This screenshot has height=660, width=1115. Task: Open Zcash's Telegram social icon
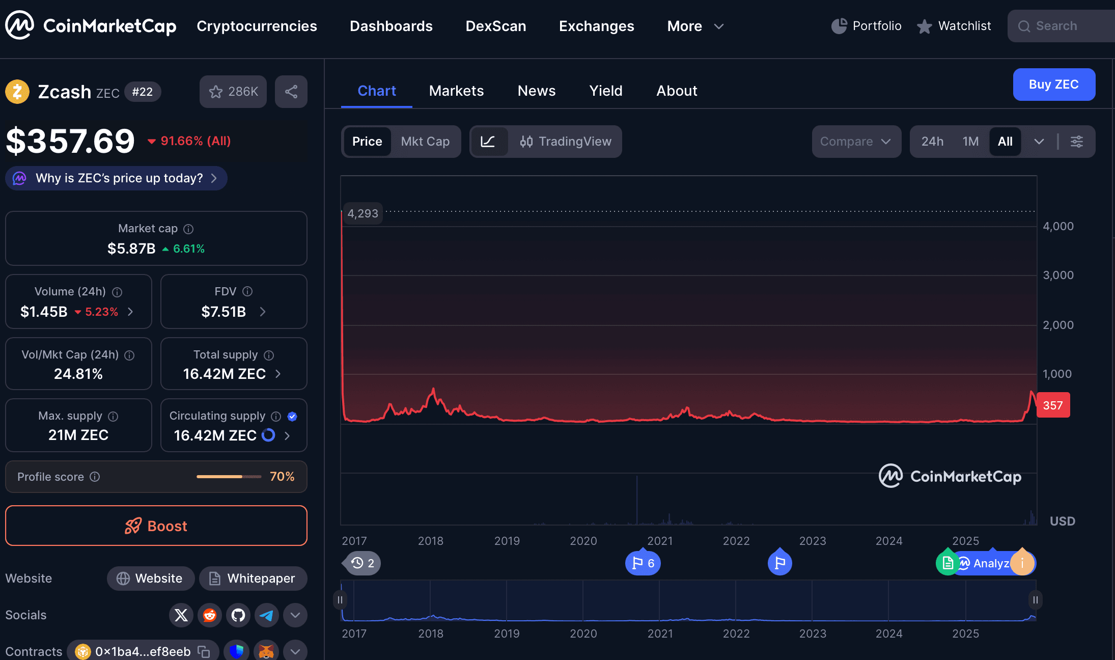click(x=266, y=615)
